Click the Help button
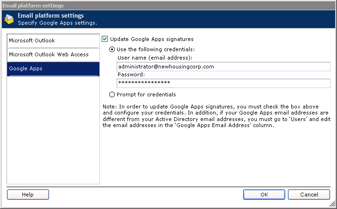Screen dimensions: 337x209 click(x=28, y=195)
